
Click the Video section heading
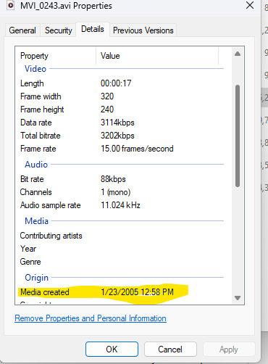pyautogui.click(x=35, y=69)
